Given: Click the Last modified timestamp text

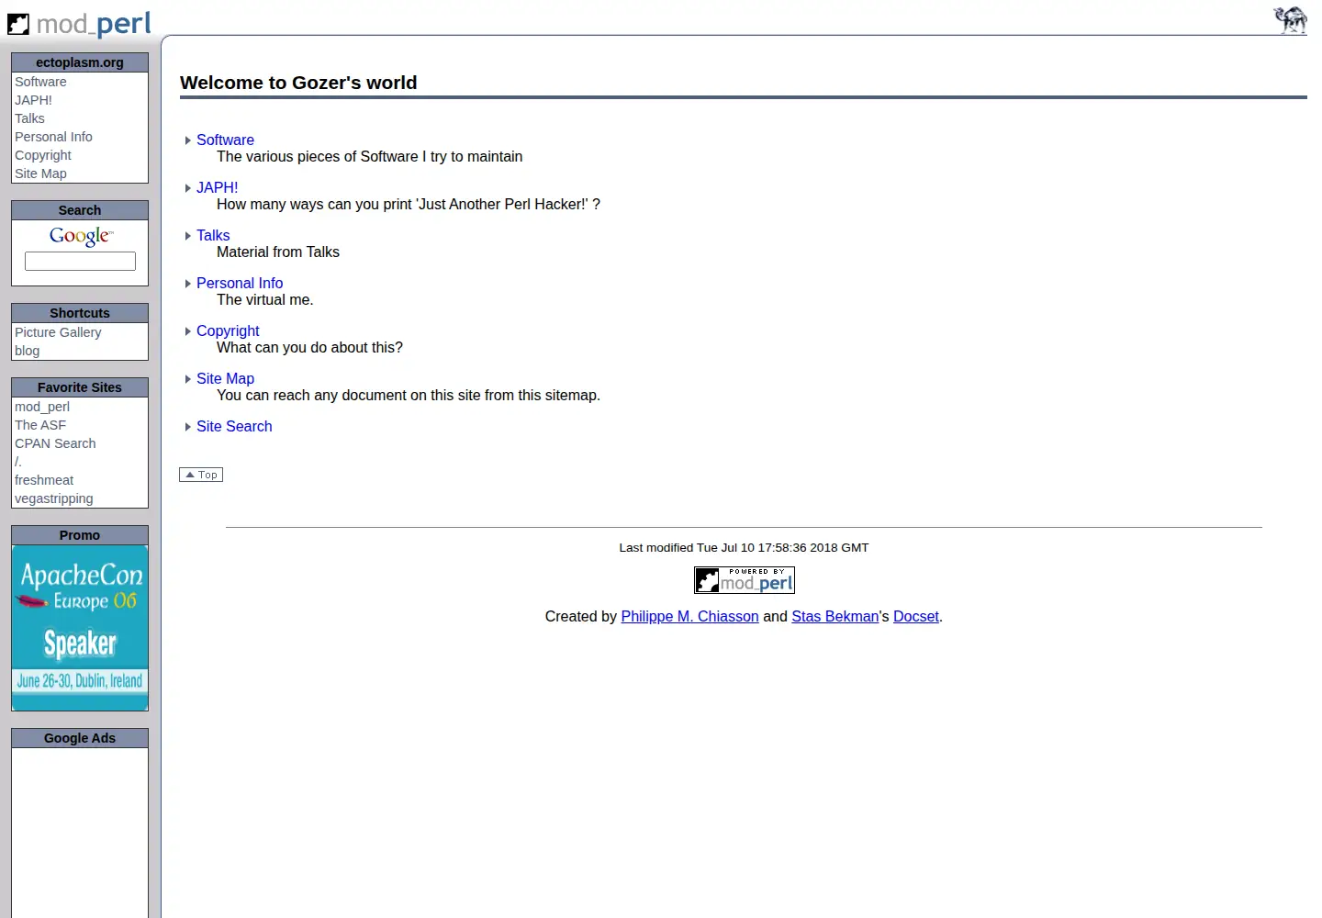Looking at the screenshot, I should (744, 548).
